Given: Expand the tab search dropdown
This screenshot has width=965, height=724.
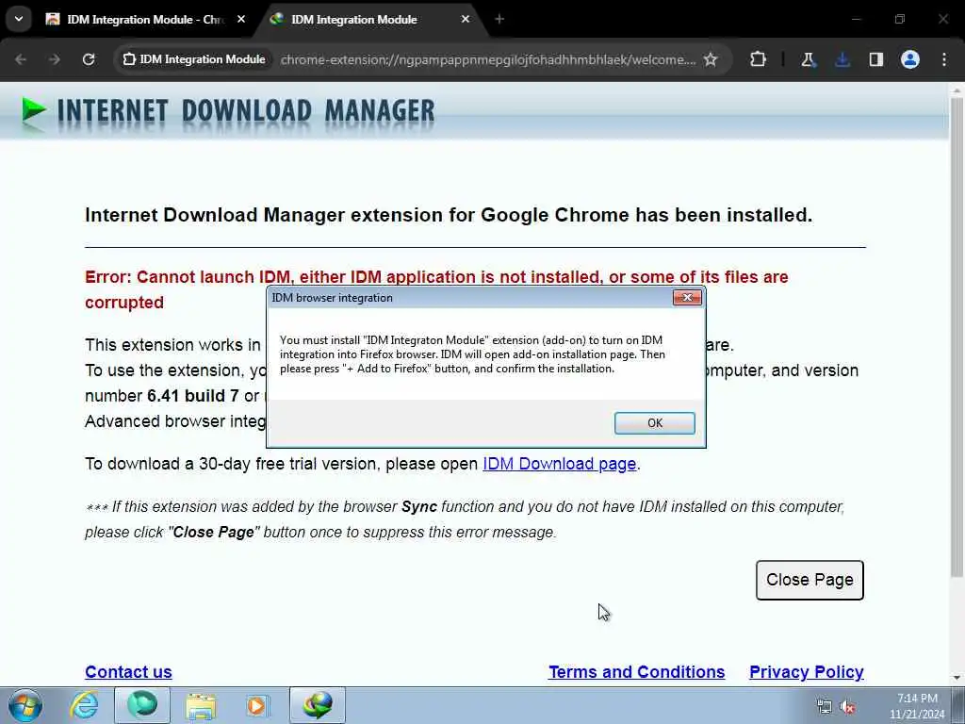Looking at the screenshot, I should tap(19, 19).
